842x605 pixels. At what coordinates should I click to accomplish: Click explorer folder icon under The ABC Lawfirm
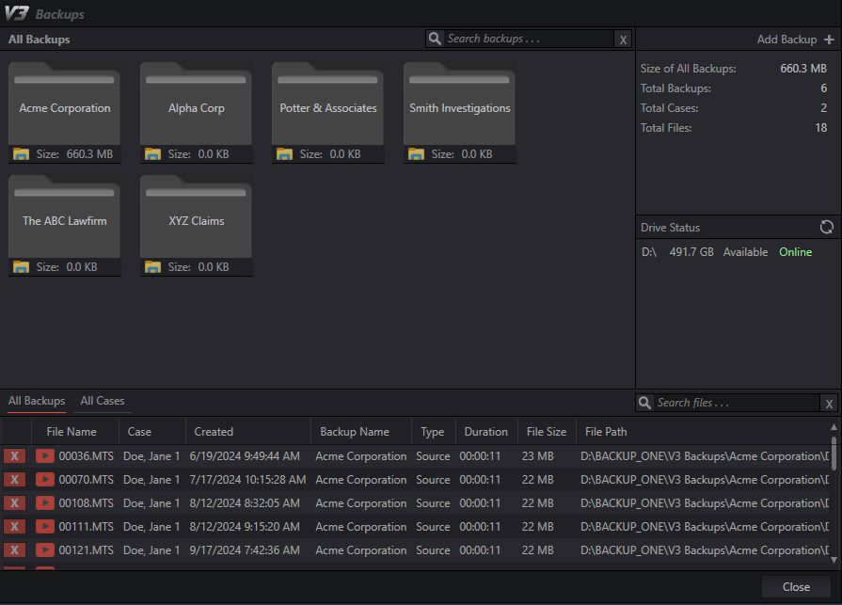(21, 267)
